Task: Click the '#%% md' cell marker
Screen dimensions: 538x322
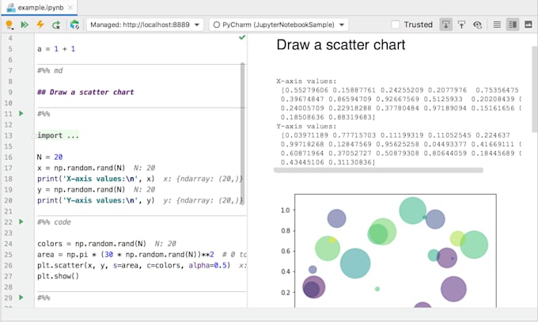Action: pos(50,70)
